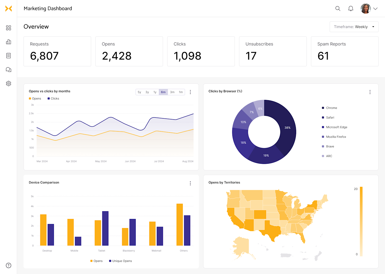Open the Timeframe: Weekly dropdown
Screen dimensions: 385x274
click(x=354, y=27)
